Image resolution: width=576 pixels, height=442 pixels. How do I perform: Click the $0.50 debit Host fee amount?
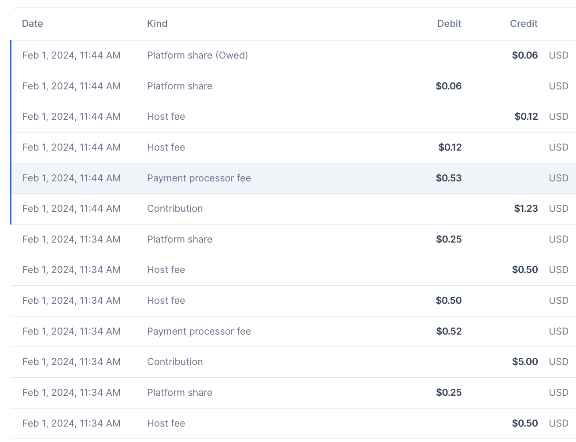448,301
